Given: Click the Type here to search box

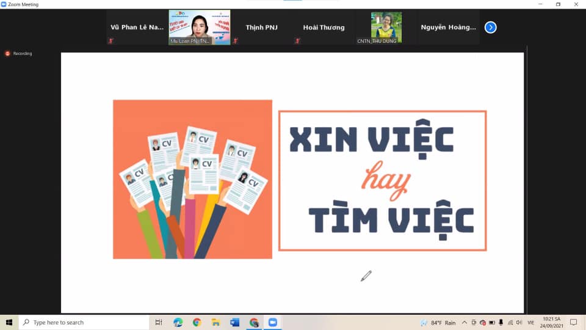Looking at the screenshot, I should pos(85,323).
